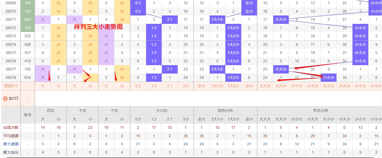The width and height of the screenshot is (382, 158).
Task: Select the 1:2 ratio in the prediction row
Action: click(154, 86)
